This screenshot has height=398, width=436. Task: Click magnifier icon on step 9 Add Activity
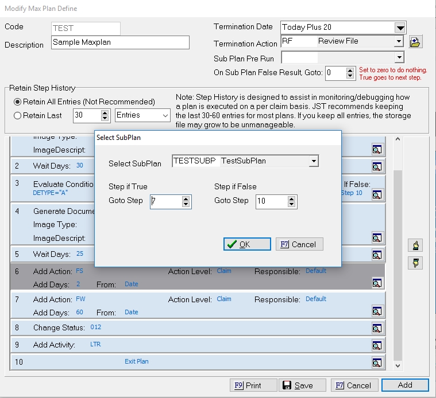[x=377, y=345]
